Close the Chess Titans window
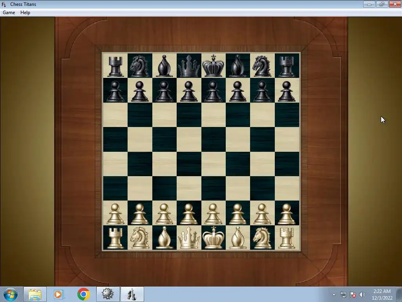Image resolution: width=402 pixels, height=302 pixels. (x=395, y=4)
